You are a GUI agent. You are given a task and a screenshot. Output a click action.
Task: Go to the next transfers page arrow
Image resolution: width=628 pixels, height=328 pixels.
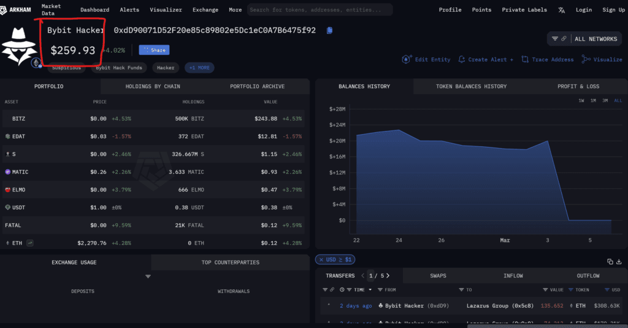click(x=388, y=276)
